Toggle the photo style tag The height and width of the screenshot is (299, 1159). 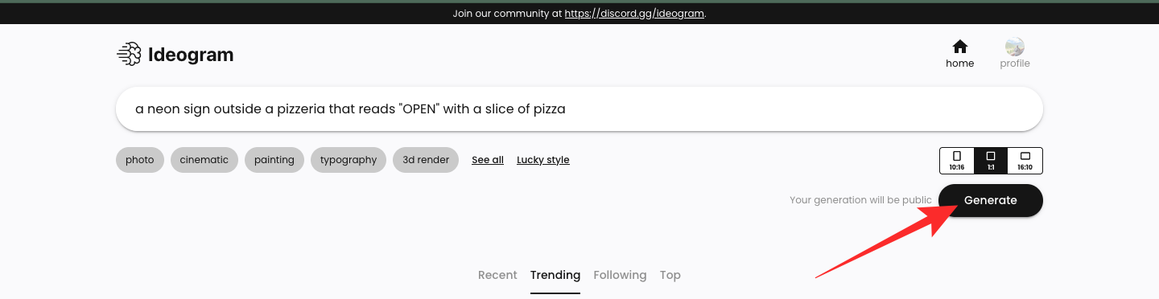(140, 160)
